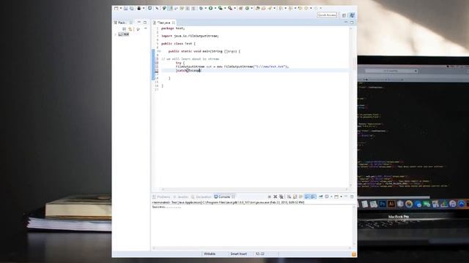Click the New file wizard icon
This screenshot has width=469, height=263.
(x=116, y=8)
